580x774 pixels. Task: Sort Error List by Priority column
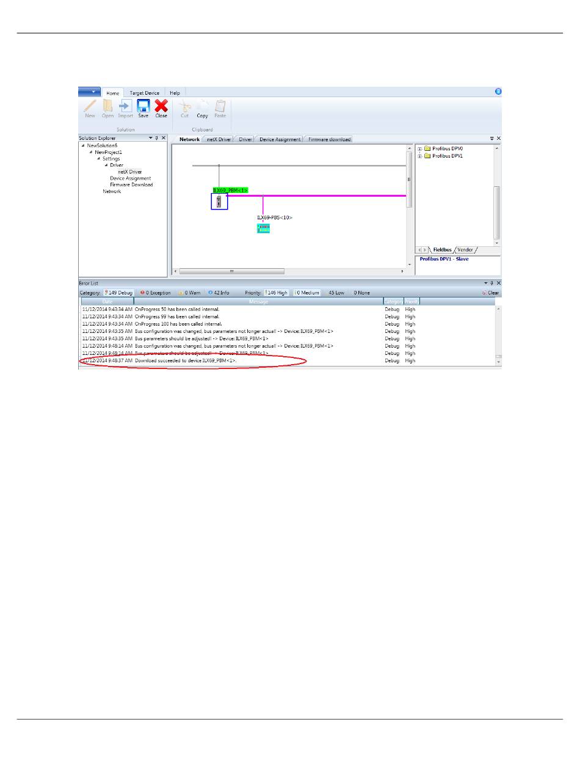(x=412, y=301)
